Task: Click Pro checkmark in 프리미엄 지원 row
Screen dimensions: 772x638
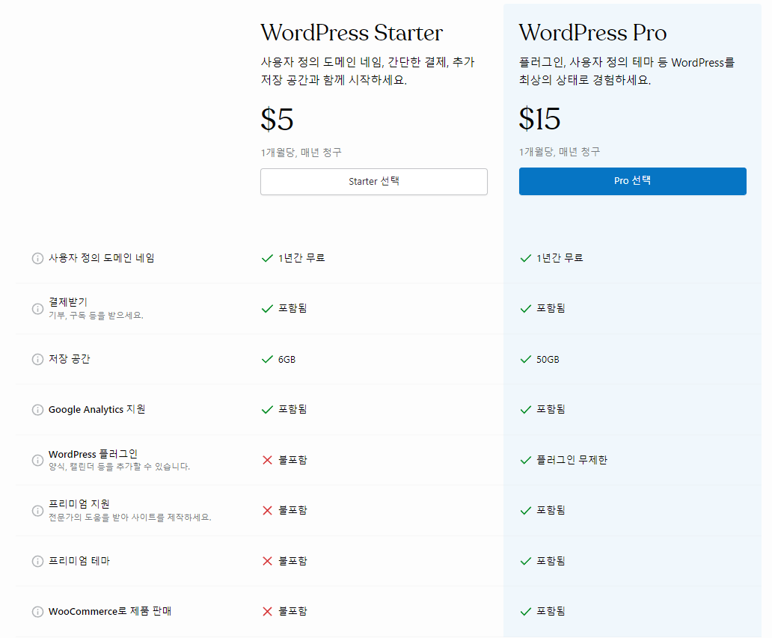Action: coord(526,511)
